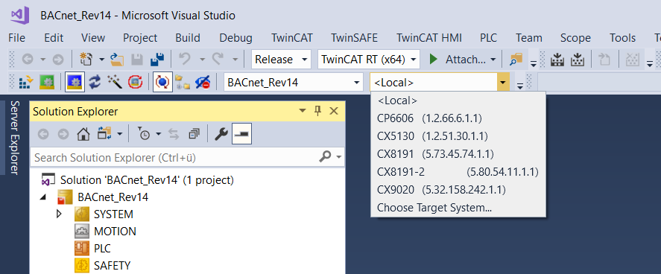Click the Redo arrow icon
661x274 pixels.
[218, 60]
